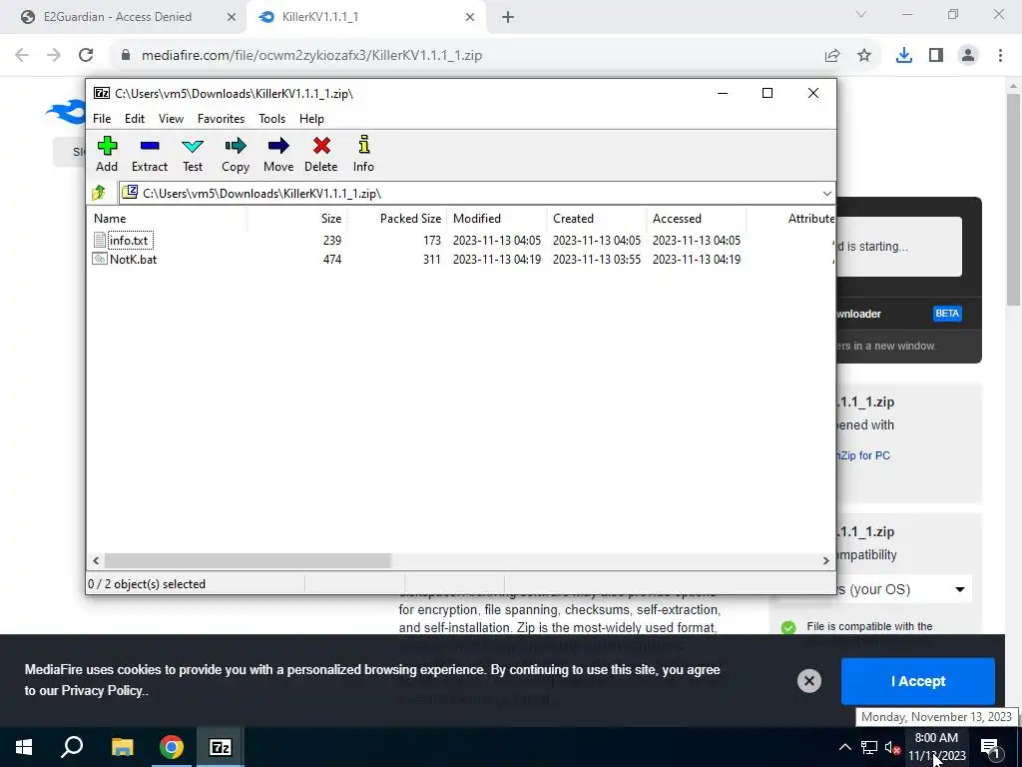Screen dimensions: 1022x767
Task: Click Chrome's back navigation arrow
Action: point(22,56)
